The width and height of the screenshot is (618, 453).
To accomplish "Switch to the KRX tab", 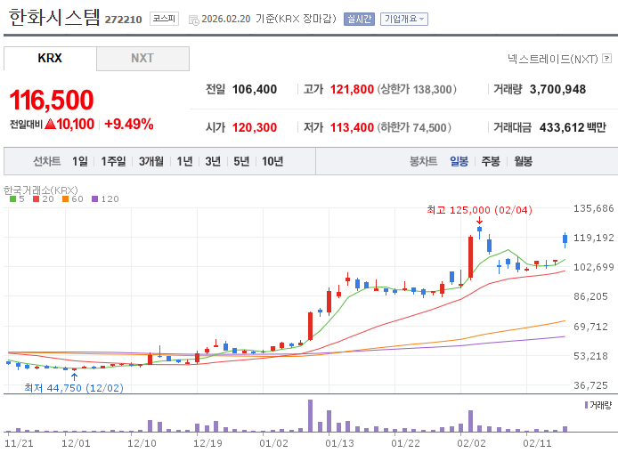I will click(50, 59).
